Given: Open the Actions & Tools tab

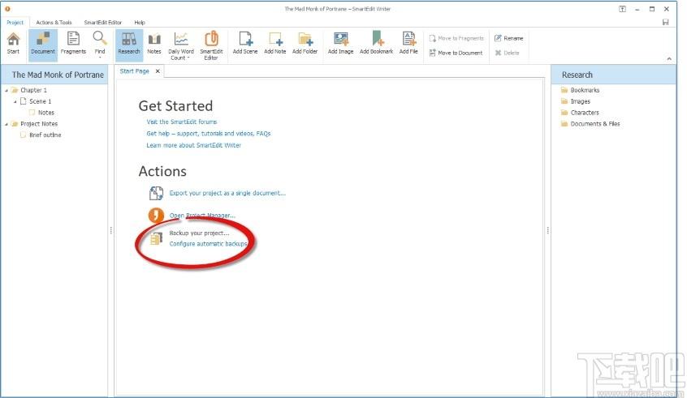Looking at the screenshot, I should pyautogui.click(x=54, y=23).
